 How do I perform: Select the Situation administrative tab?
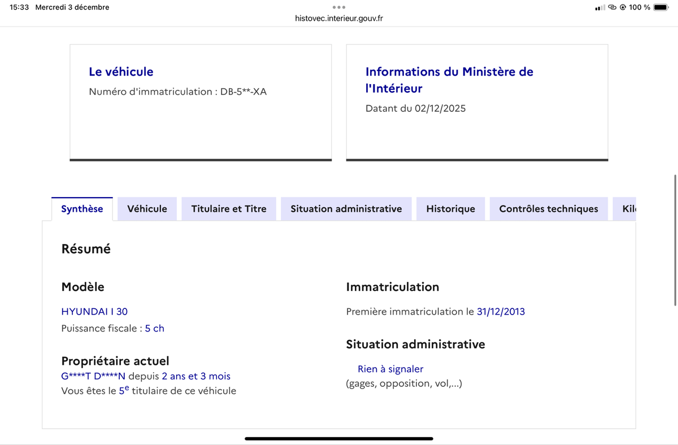[346, 209]
